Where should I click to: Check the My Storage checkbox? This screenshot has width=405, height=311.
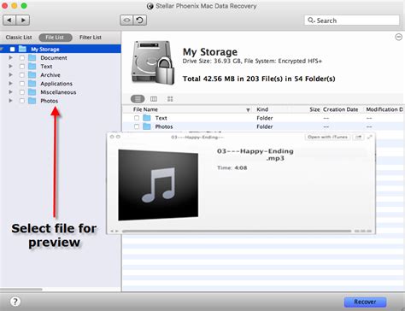(x=12, y=50)
